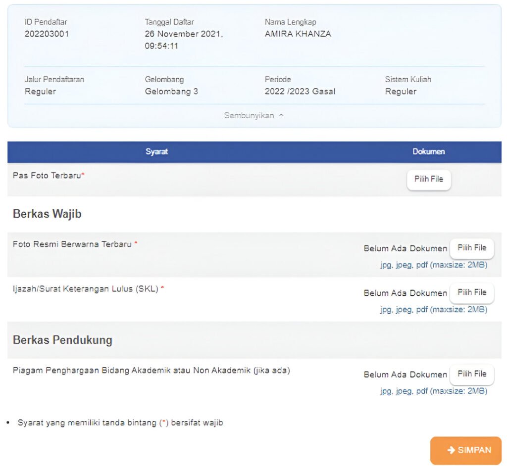Click file format hint under Piagam Penghargaan
This screenshot has height=466, width=507.
[433, 391]
